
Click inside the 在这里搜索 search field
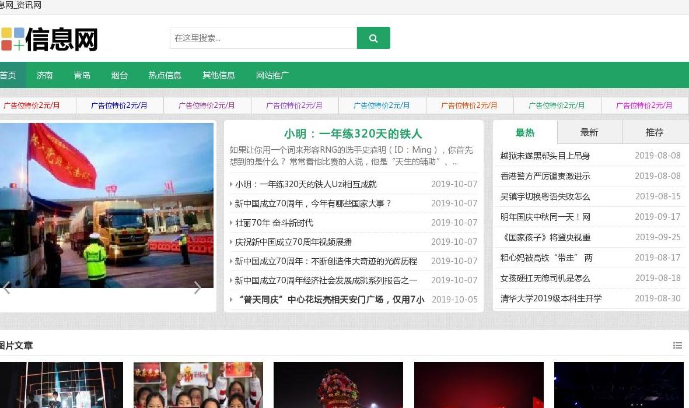[263, 37]
